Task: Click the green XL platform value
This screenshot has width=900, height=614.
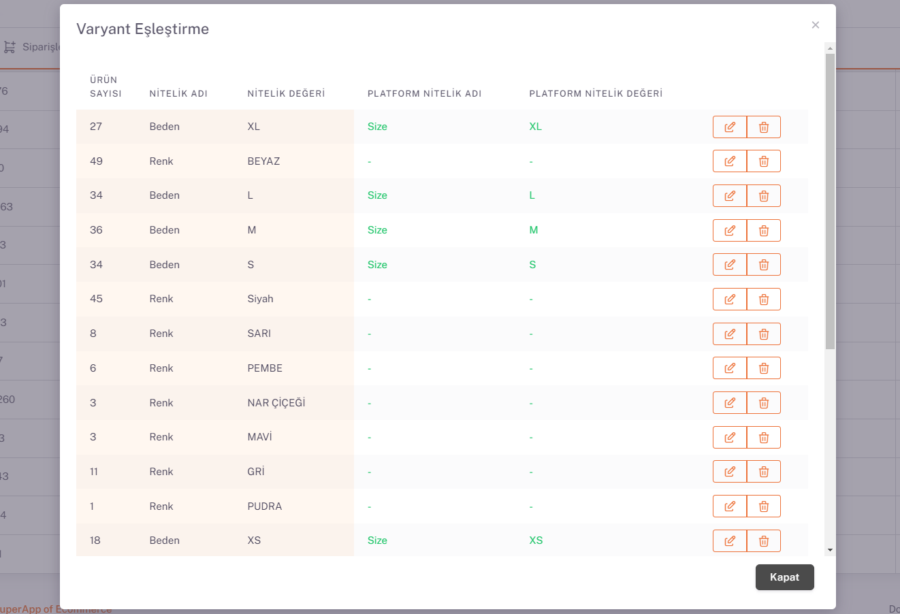Action: pos(536,127)
